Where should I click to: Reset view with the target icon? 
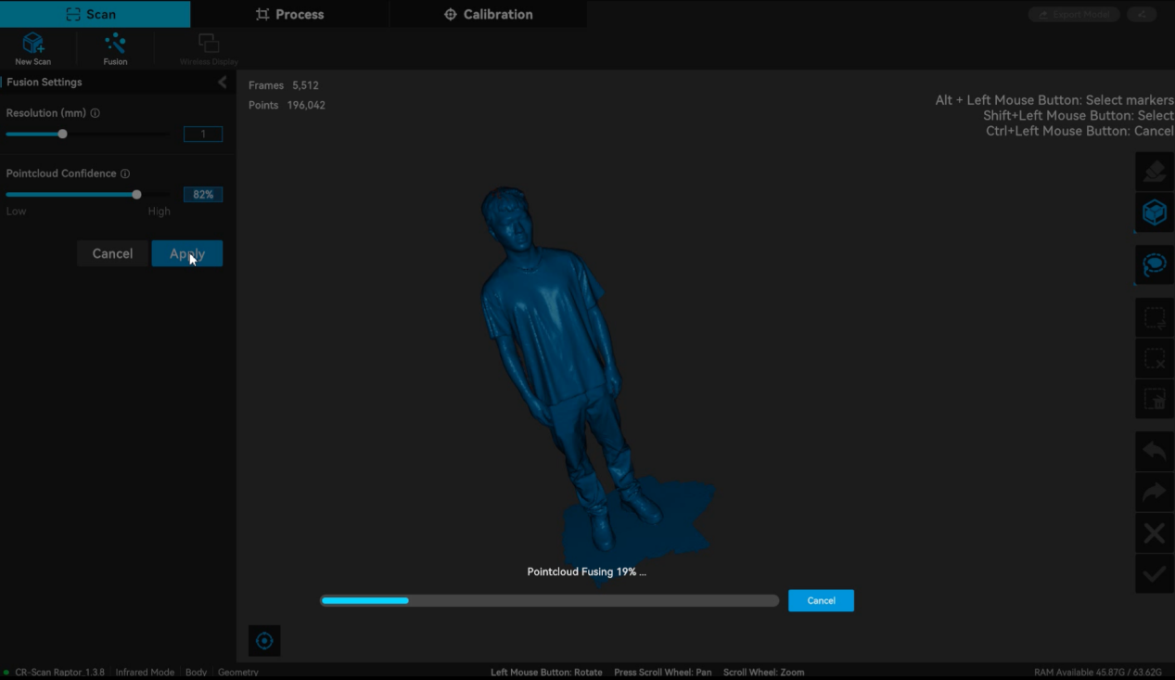click(264, 641)
